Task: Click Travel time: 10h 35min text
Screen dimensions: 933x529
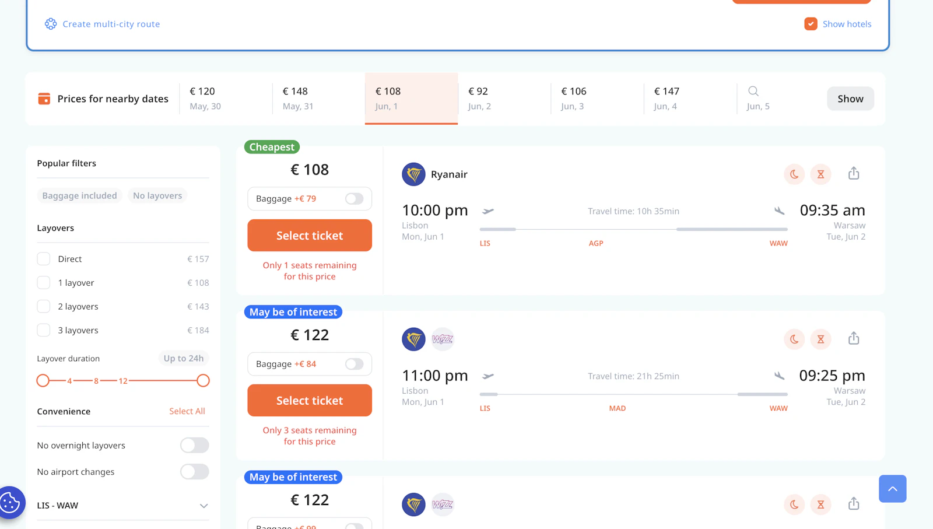Action: click(633, 211)
